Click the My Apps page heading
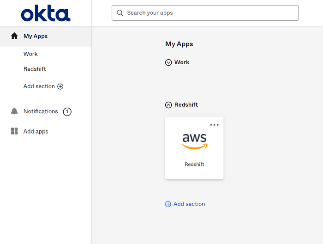This screenshot has width=323, height=244. (179, 44)
